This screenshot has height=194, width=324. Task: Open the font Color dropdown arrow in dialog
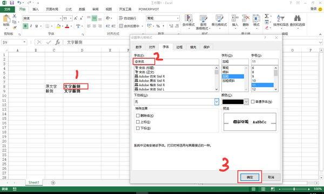tap(246, 102)
